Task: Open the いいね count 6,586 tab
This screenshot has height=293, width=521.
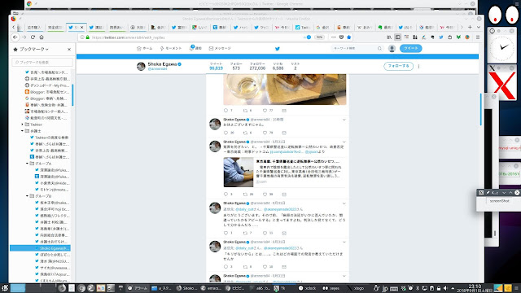Action: (278, 66)
